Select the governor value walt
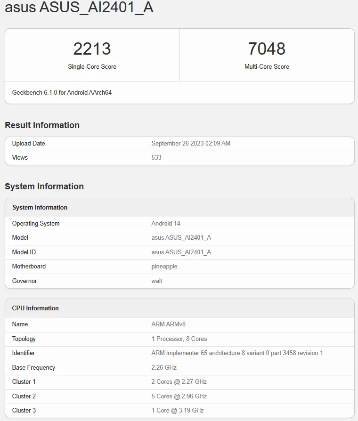 tap(157, 281)
